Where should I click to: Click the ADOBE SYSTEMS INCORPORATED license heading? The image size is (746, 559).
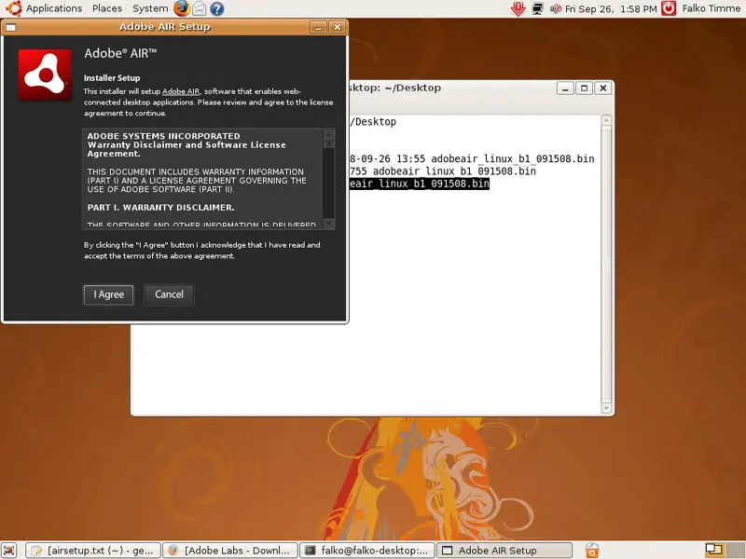coord(164,136)
